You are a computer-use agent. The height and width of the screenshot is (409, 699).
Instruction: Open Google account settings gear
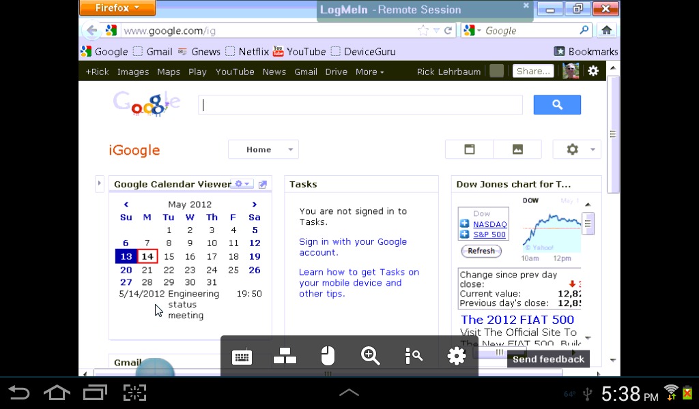(593, 71)
